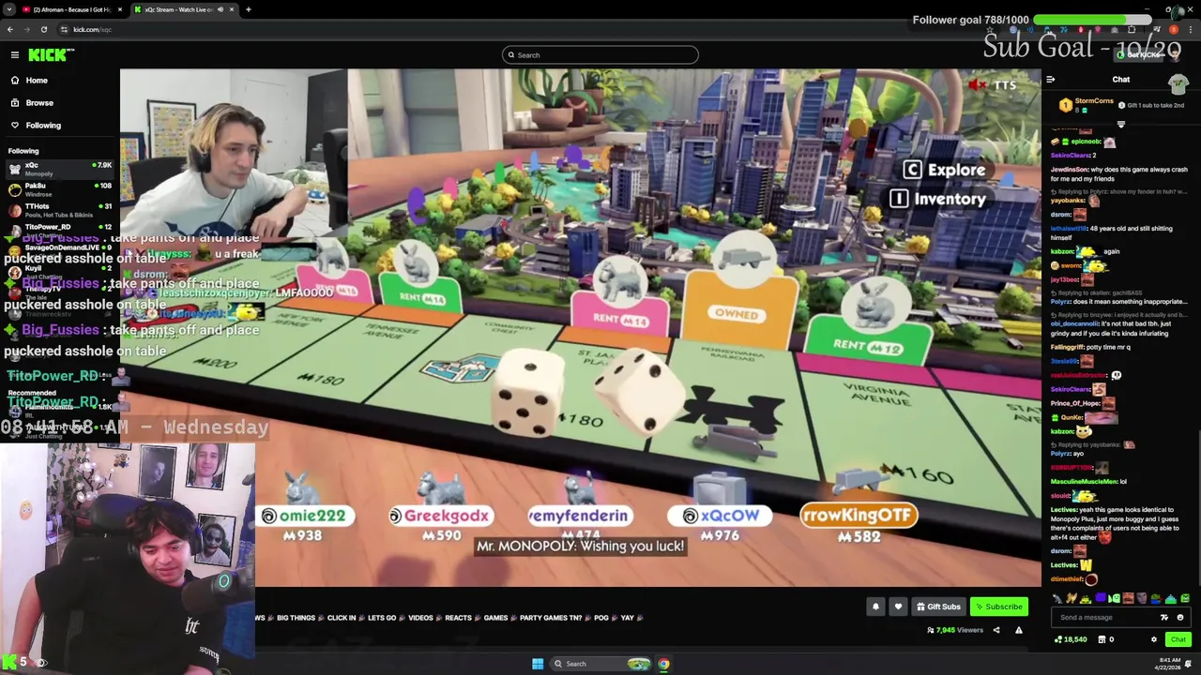
Task: Click the Explore game option
Action: tap(945, 170)
